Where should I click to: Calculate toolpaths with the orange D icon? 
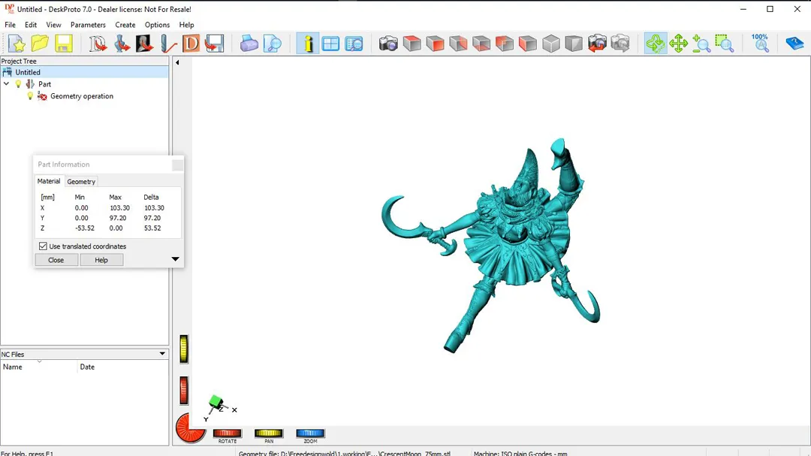pos(191,44)
